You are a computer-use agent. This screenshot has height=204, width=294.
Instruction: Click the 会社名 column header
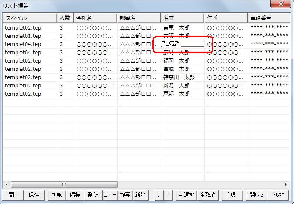point(95,18)
